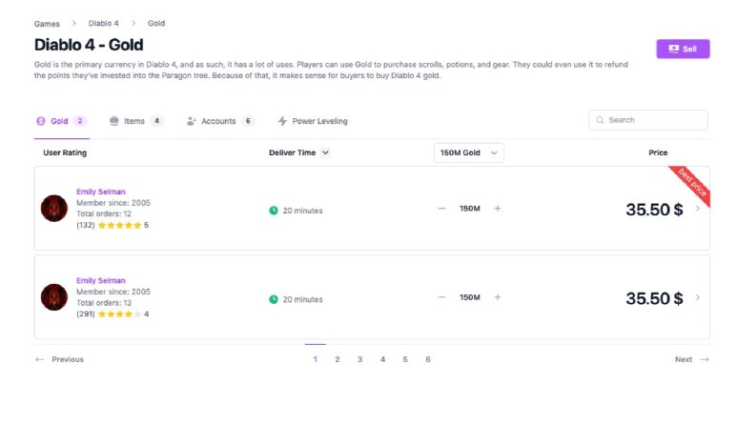
Task: Click avatar of seller with 12 orders
Action: pos(54,208)
